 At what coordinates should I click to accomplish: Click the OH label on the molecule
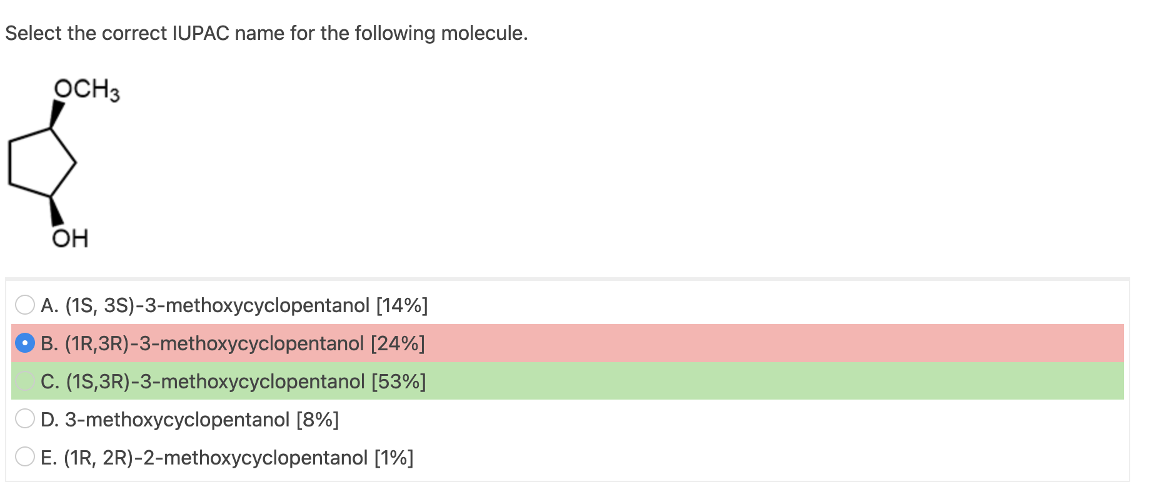(x=70, y=238)
